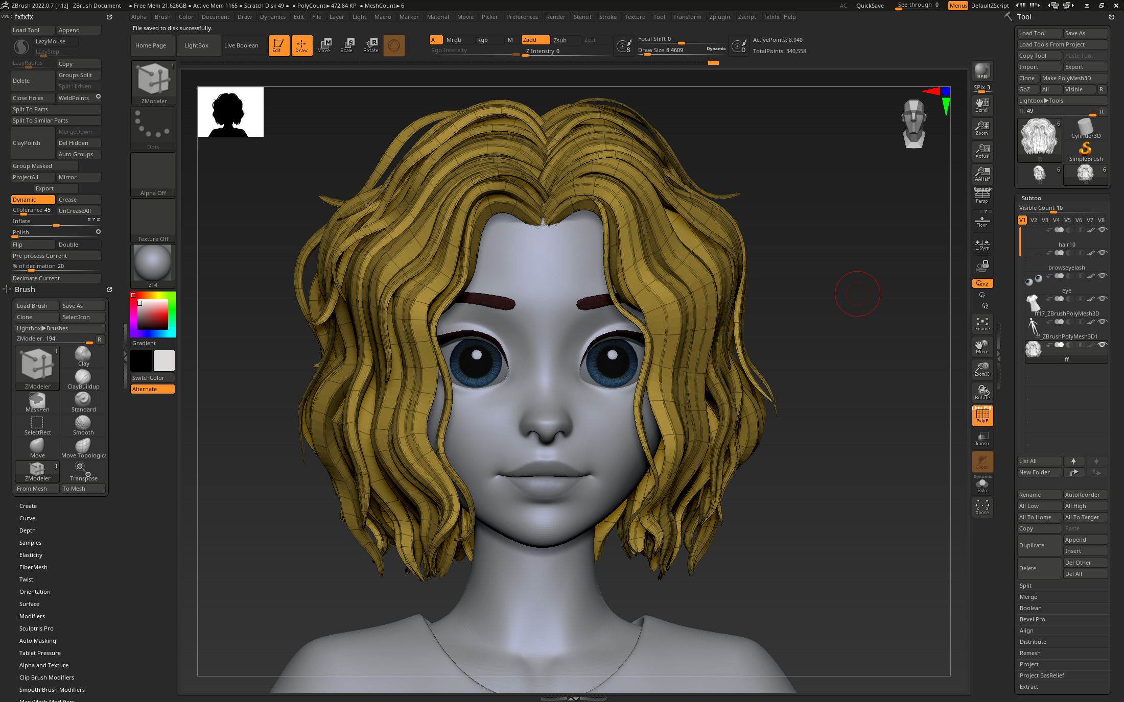The image size is (1124, 702).
Task: Select the Move Topological brush
Action: (83, 448)
